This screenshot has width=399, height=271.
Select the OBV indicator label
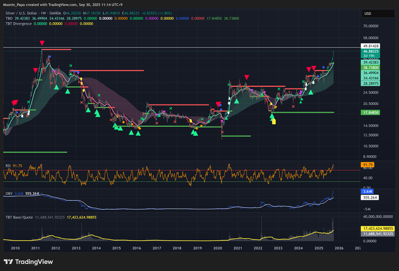(x=8, y=193)
